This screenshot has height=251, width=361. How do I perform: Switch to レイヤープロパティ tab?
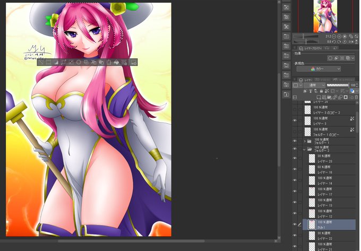[x=311, y=48]
